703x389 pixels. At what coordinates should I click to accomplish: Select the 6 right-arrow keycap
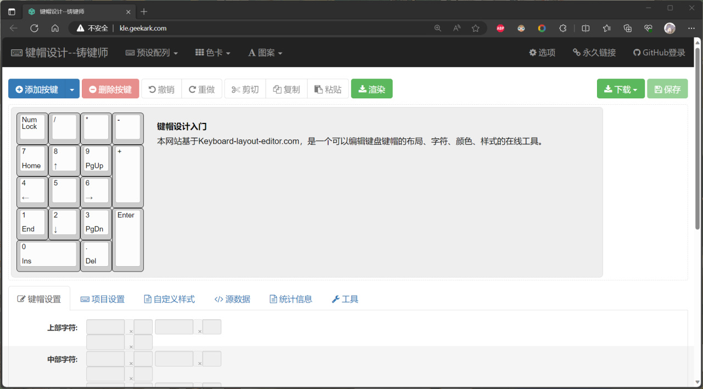pyautogui.click(x=96, y=192)
